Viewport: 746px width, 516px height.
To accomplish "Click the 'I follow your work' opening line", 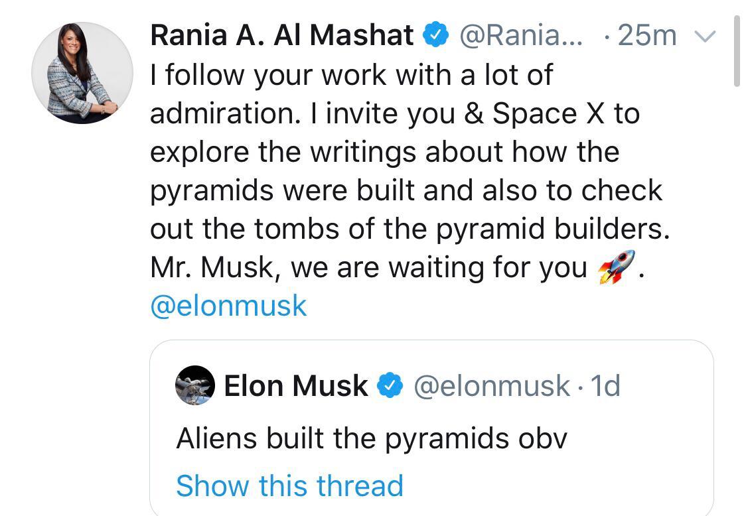I will [351, 75].
